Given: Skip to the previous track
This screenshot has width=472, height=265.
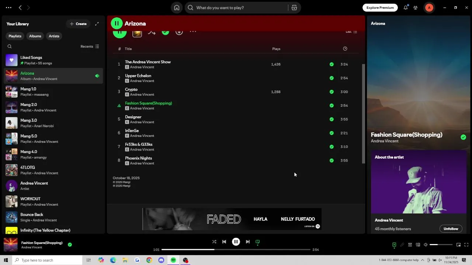Looking at the screenshot, I should [224, 242].
